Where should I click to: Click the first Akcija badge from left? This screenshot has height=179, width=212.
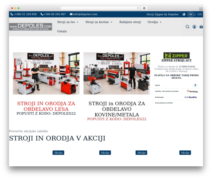[58, 153]
